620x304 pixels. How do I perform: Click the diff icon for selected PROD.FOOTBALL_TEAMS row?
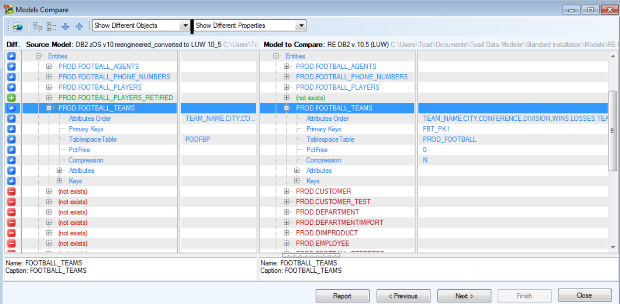(x=11, y=108)
